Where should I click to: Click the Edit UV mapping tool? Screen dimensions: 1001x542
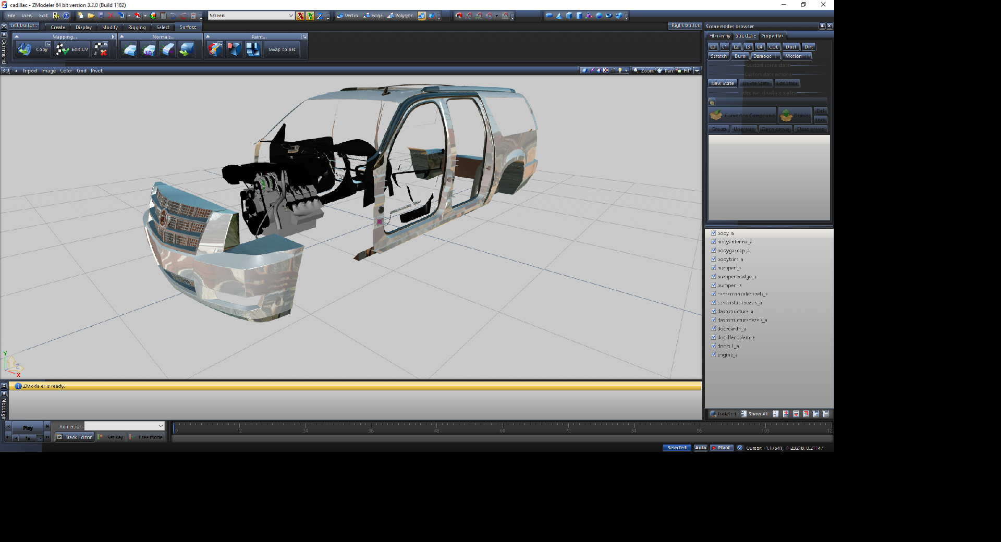click(x=72, y=50)
